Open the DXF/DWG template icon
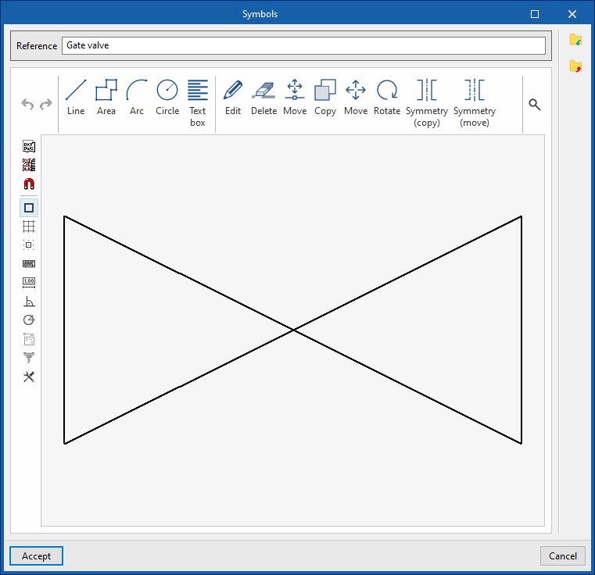Viewport: 595px width, 575px height. pyautogui.click(x=29, y=146)
